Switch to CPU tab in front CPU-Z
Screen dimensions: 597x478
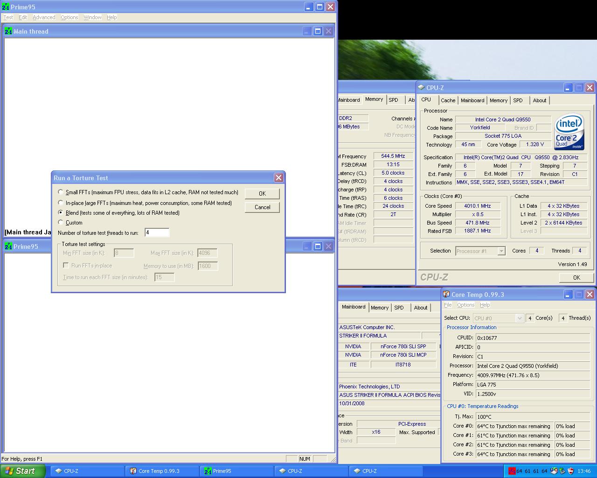coord(426,100)
